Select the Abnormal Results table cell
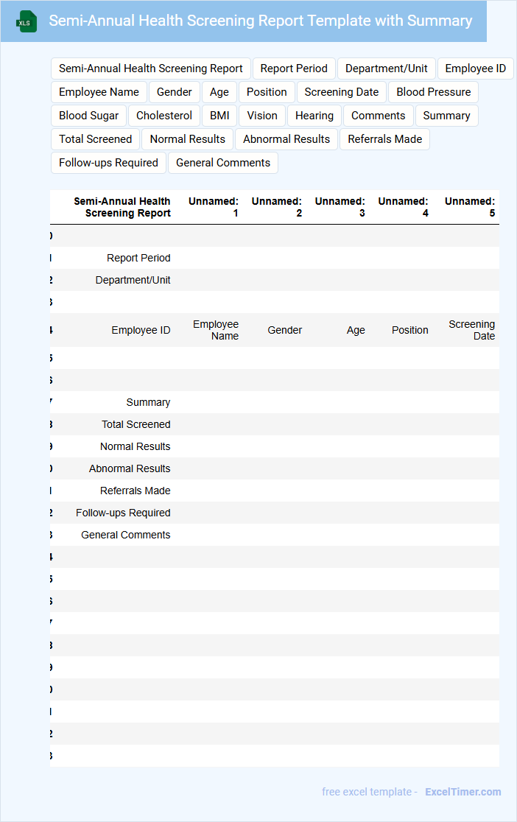The height and width of the screenshot is (822, 517). [x=130, y=468]
